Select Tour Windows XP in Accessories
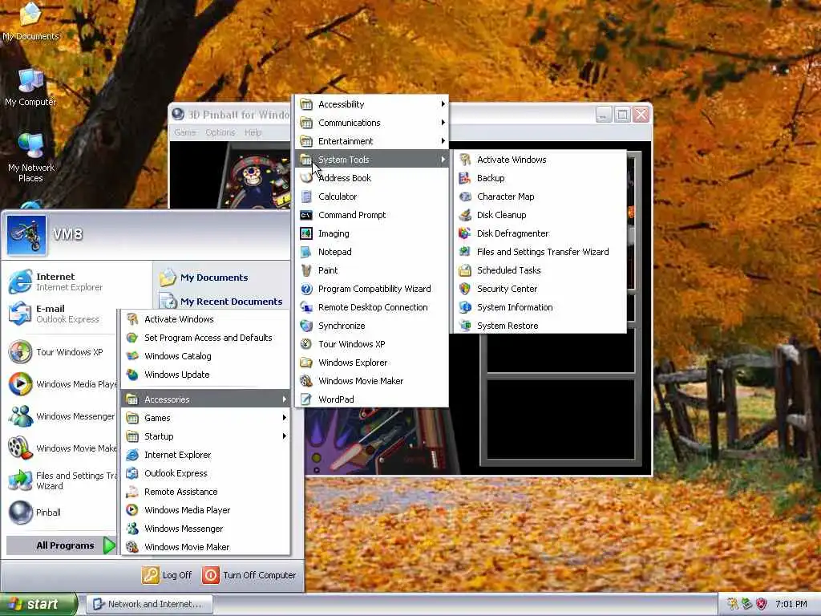 click(x=372, y=344)
